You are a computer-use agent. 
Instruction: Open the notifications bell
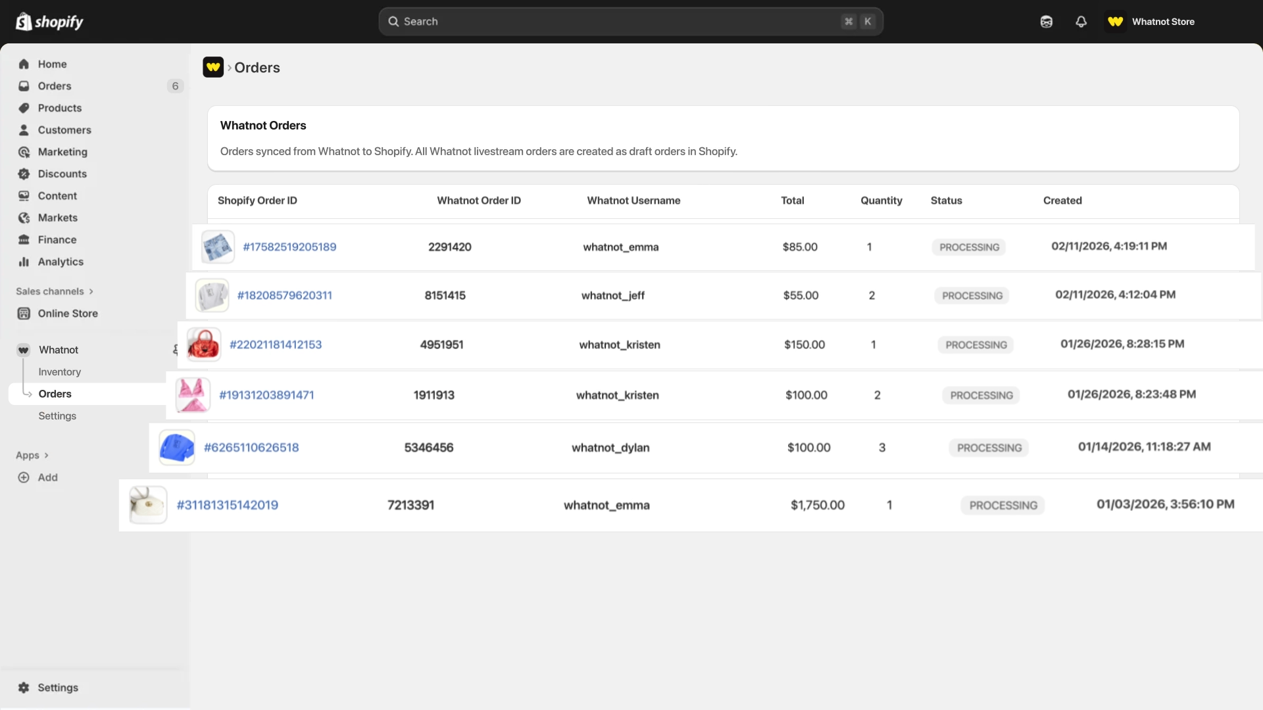(x=1081, y=22)
